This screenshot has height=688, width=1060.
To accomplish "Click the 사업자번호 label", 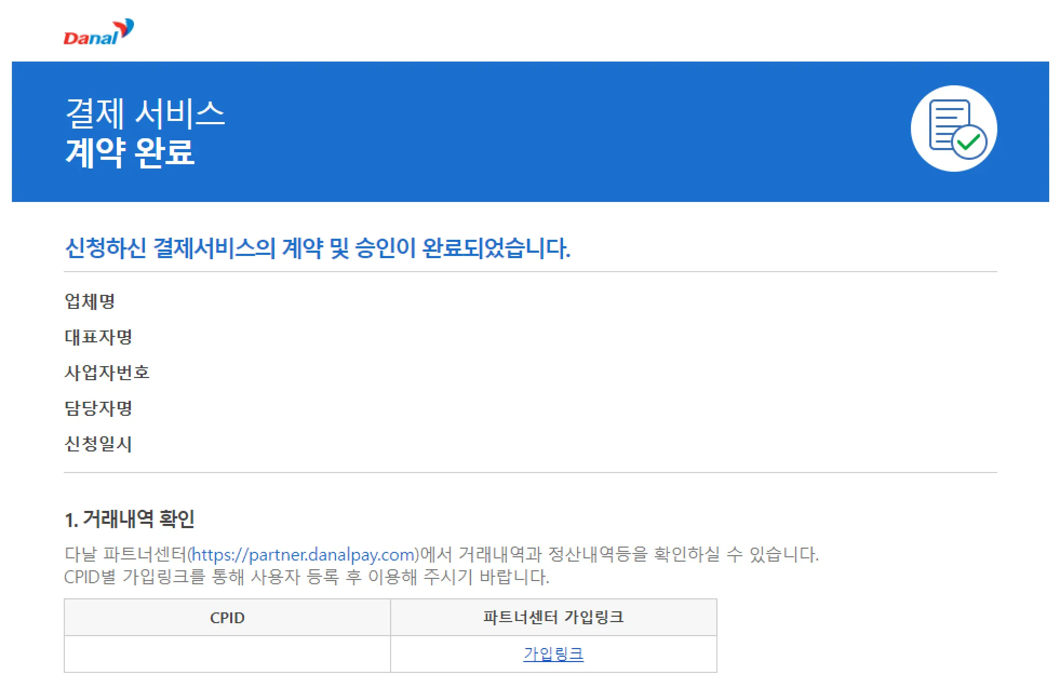I will [x=107, y=373].
